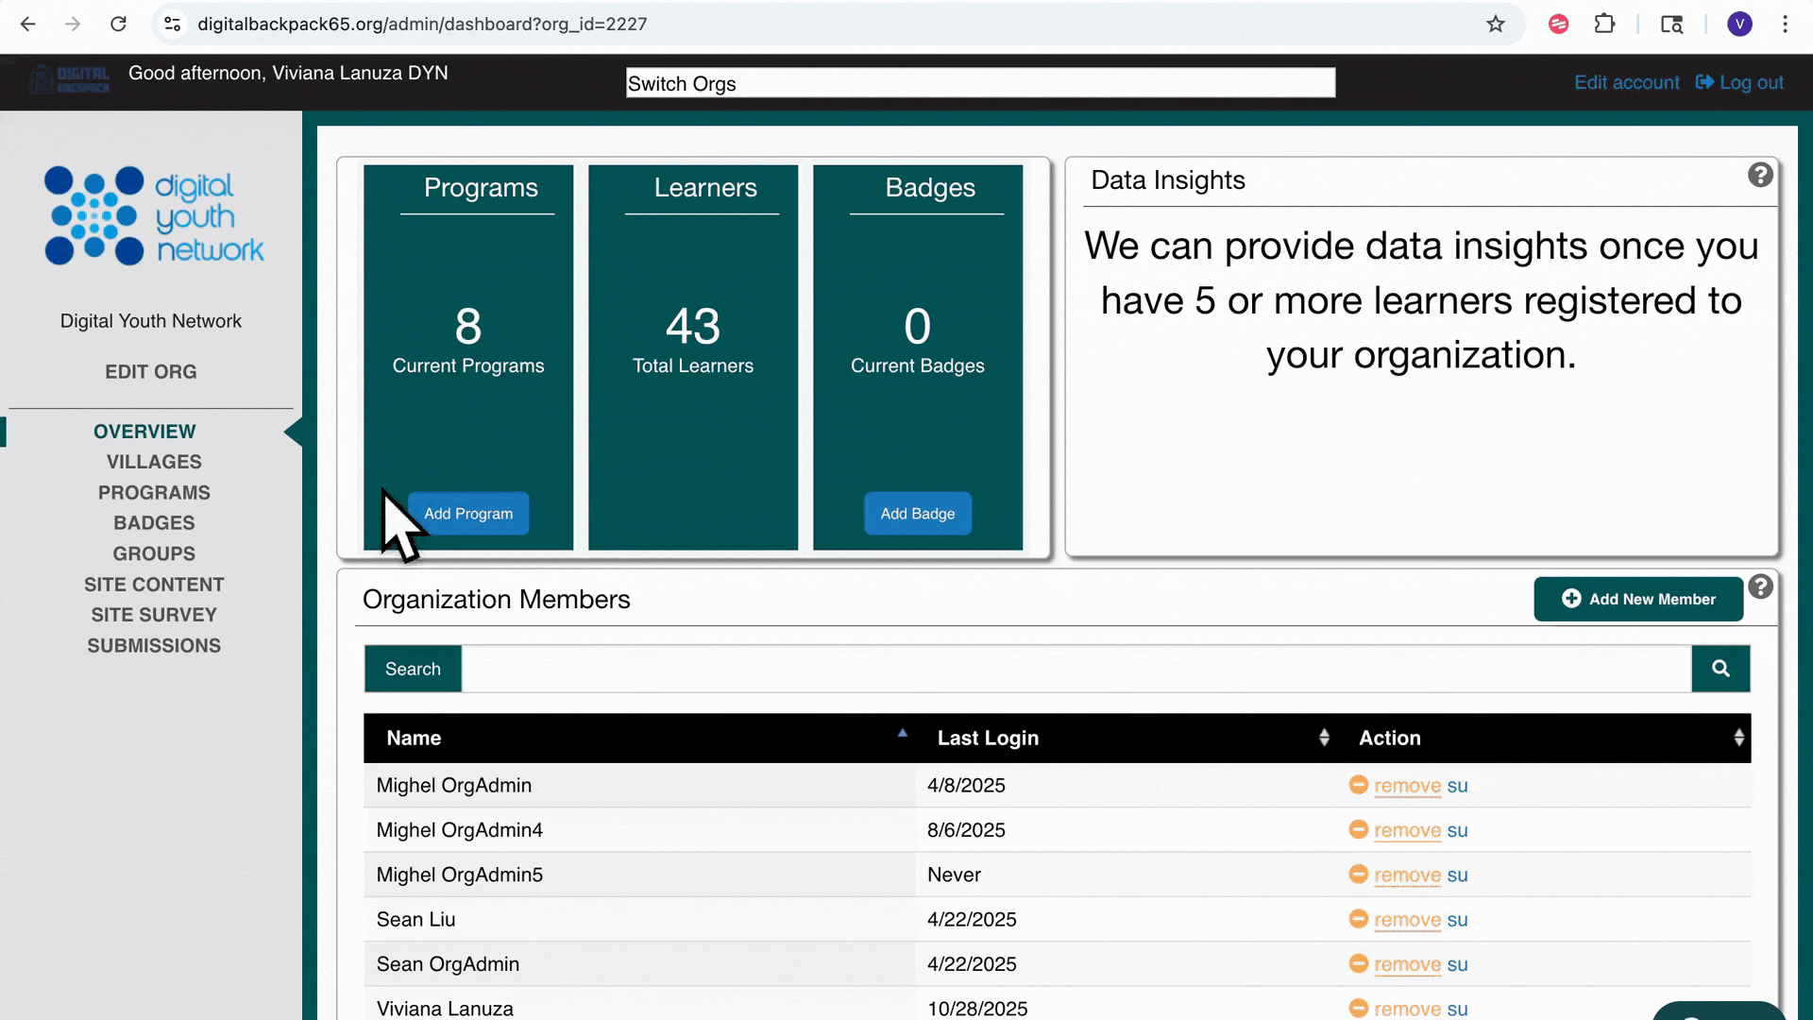Reload the page with the refresh icon

pos(118,24)
